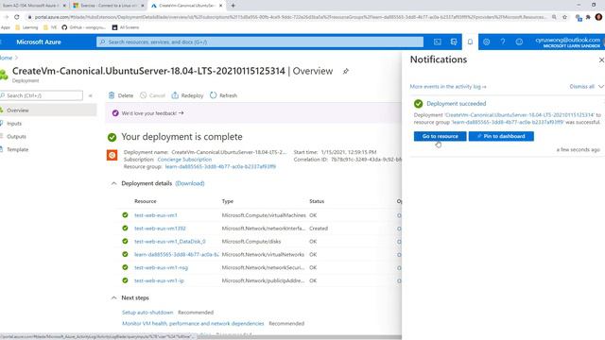Switch to the Exam AZ-104 browser tab
The width and height of the screenshot is (605, 340).
pyautogui.click(x=34, y=6)
